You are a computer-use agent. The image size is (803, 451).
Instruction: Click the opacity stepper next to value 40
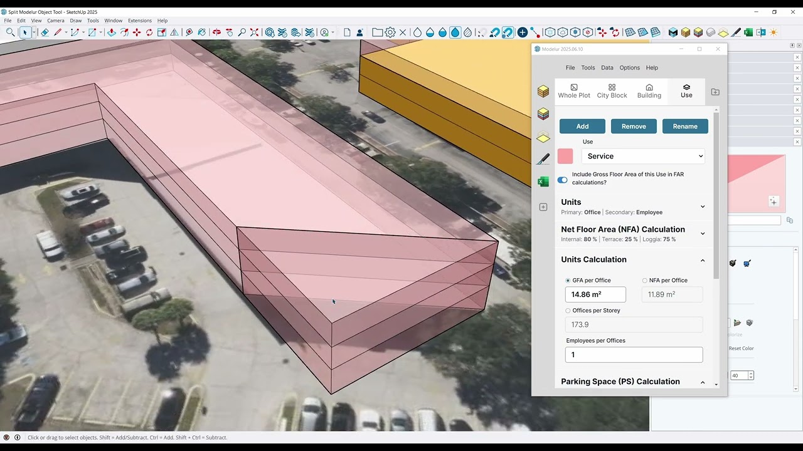click(750, 375)
